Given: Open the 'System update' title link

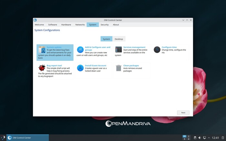Looking at the screenshot, I should coord(54,47).
